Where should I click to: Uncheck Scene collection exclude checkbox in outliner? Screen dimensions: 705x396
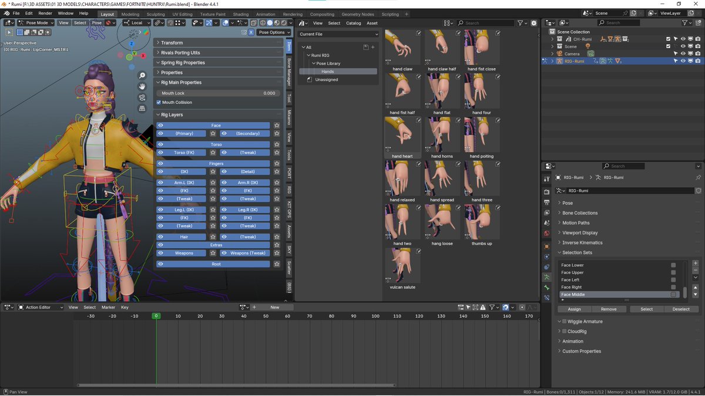pyautogui.click(x=668, y=46)
